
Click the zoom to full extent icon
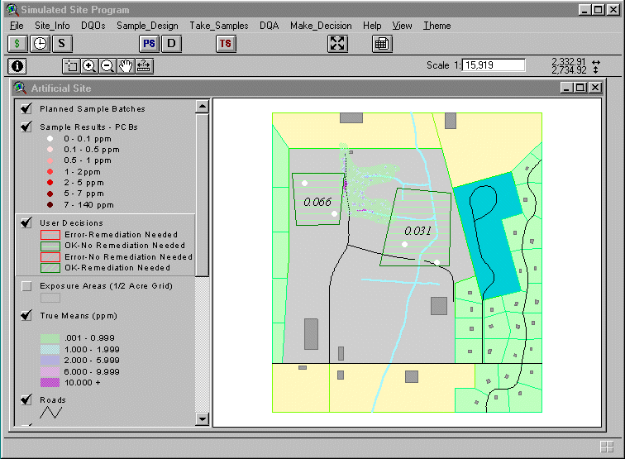point(337,44)
